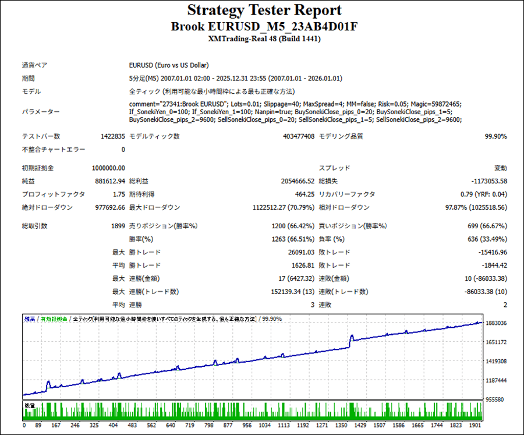Click the 残高 balance legend in chart
Screen dimensions: 524x435
[x=30, y=319]
